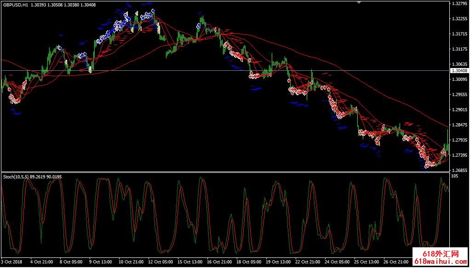Select the 3 Oct 2018 date label
The height and width of the screenshot is (268, 470).
point(12,262)
